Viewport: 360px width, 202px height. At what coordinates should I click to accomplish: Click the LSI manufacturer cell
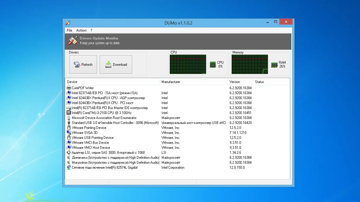tap(164, 153)
